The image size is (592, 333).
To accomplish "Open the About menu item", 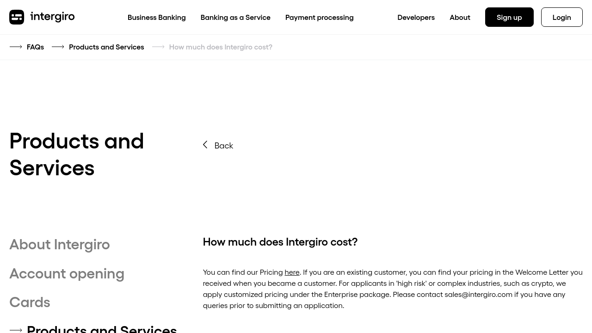I will click(460, 17).
